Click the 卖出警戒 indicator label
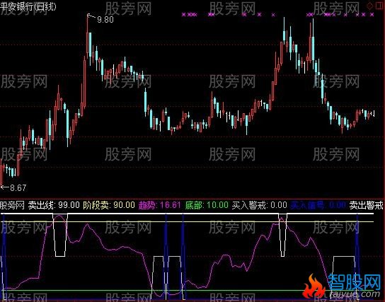 click(x=366, y=205)
